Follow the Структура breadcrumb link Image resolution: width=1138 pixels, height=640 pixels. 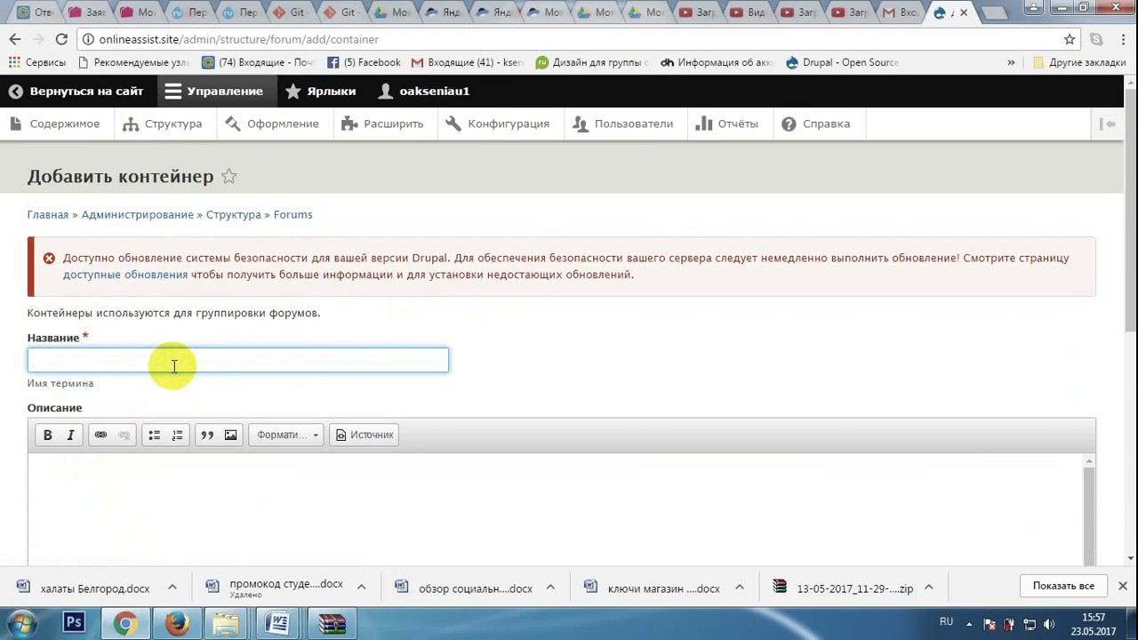[x=234, y=214]
